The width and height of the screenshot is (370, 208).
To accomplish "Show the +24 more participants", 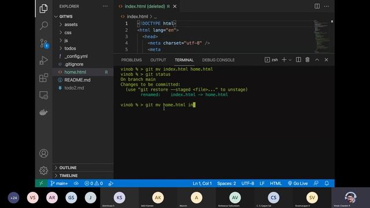I will [13, 198].
